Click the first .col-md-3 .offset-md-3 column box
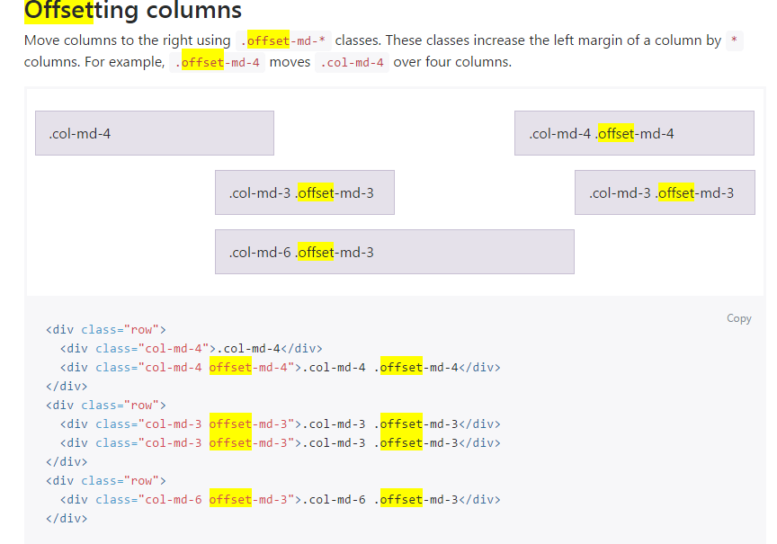The image size is (777, 544). 304,192
